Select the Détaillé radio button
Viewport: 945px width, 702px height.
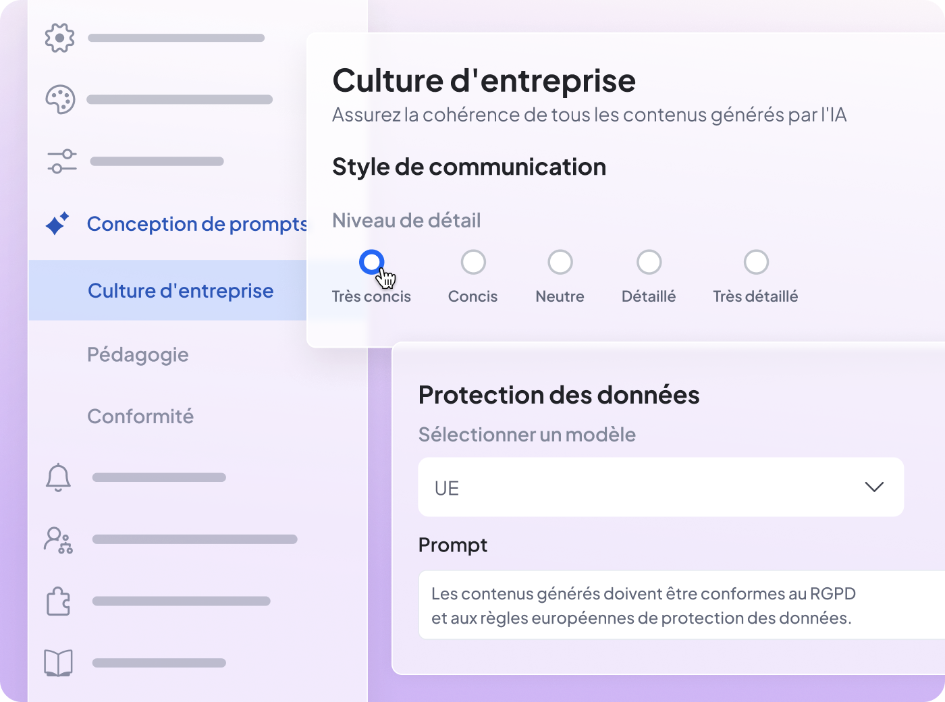pos(649,262)
